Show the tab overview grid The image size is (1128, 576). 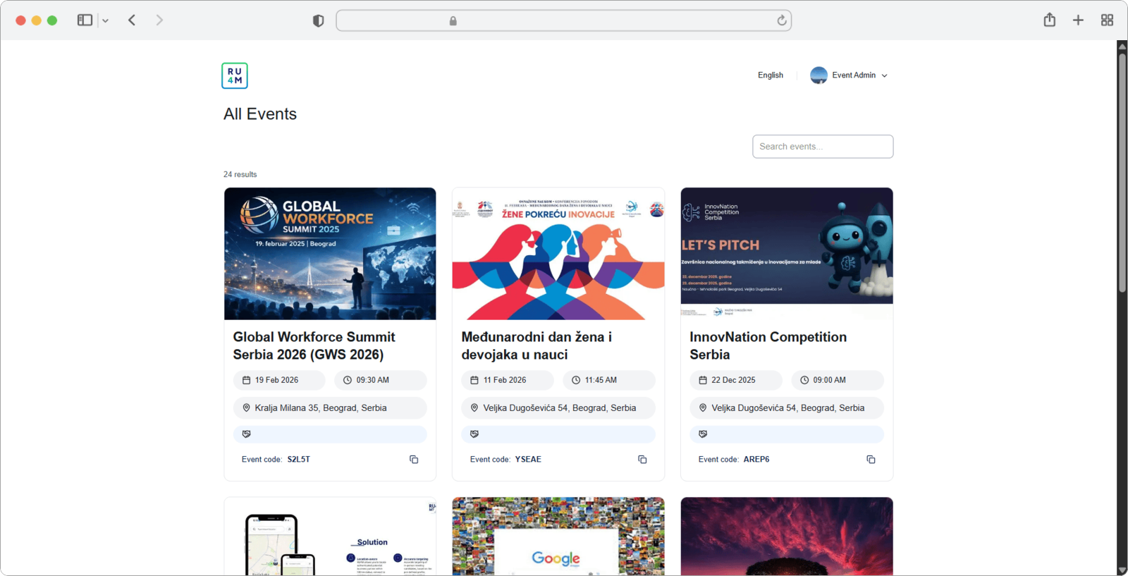point(1107,20)
